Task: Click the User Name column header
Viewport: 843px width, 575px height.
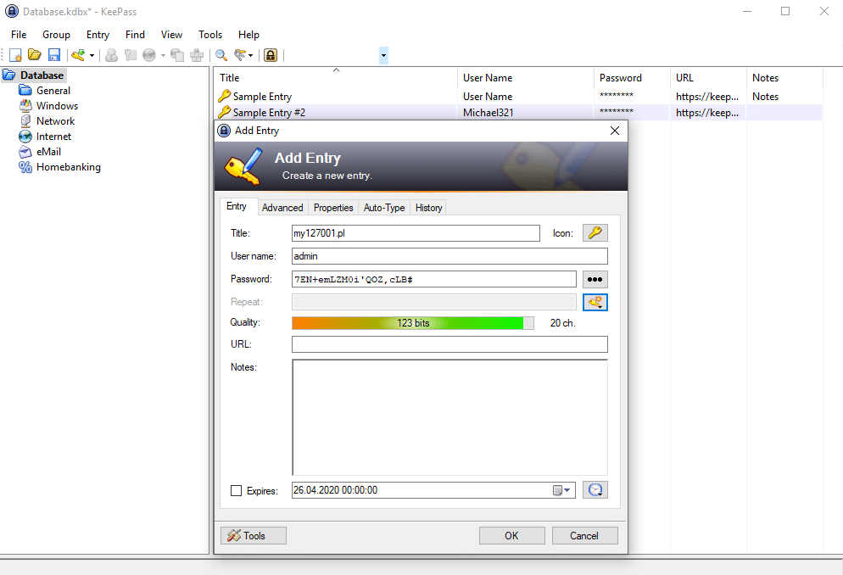Action: 526,78
